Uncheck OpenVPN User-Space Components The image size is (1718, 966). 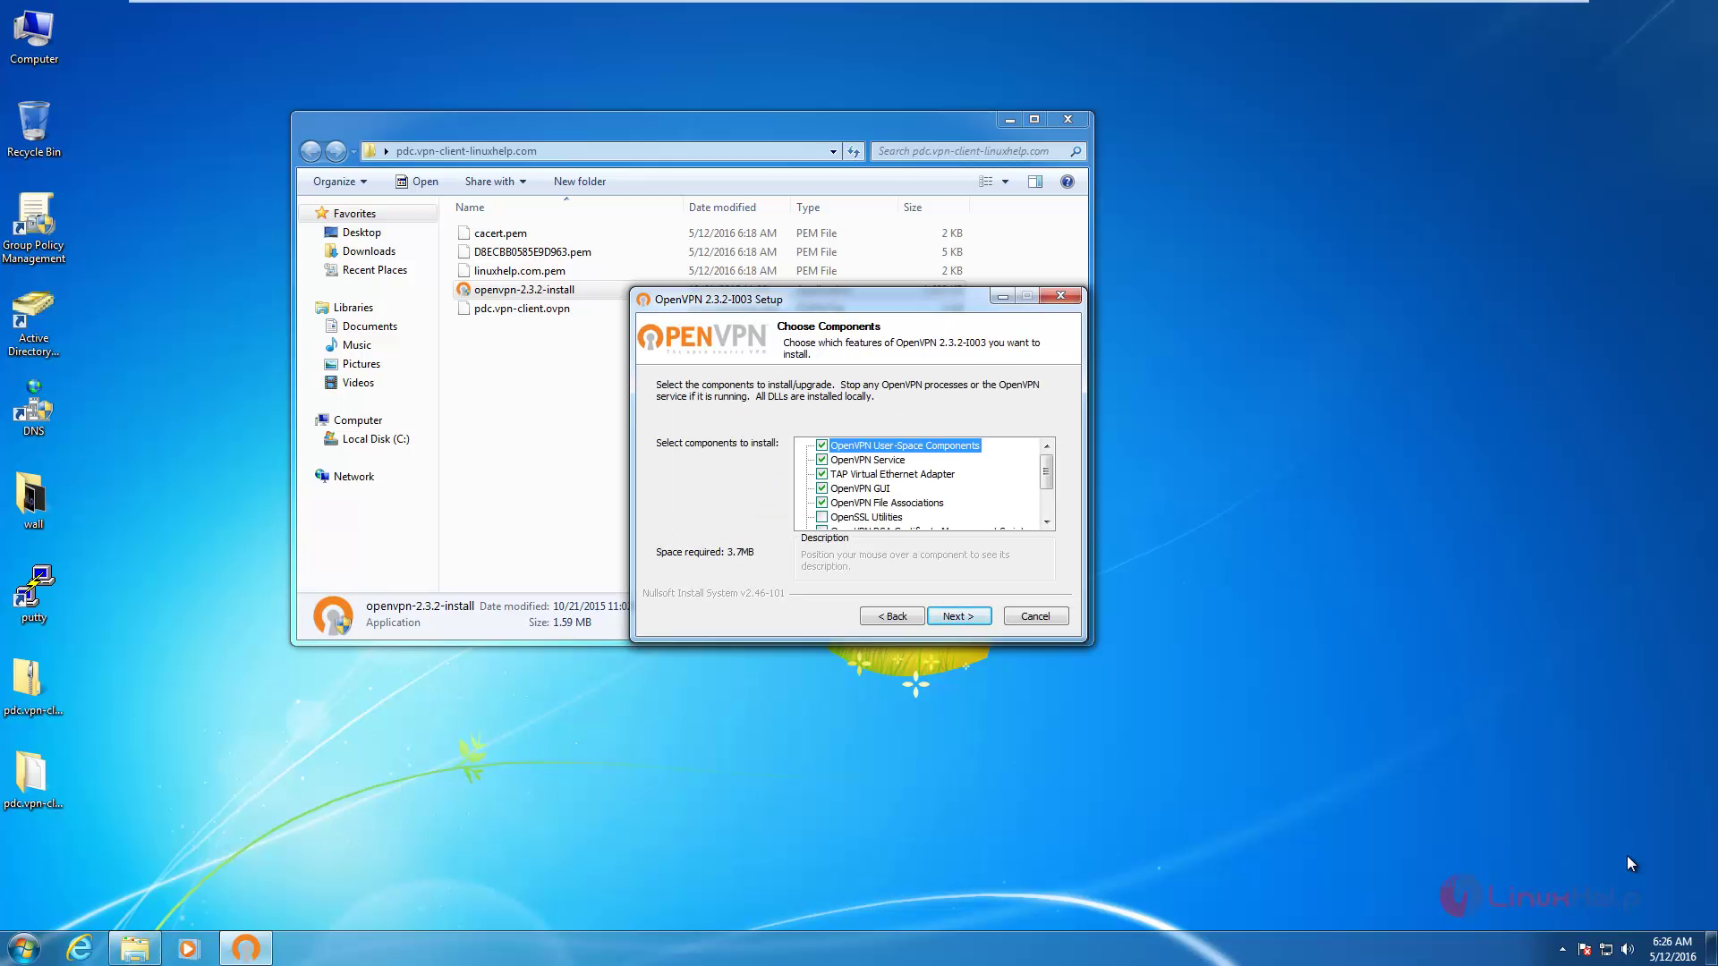tap(821, 445)
